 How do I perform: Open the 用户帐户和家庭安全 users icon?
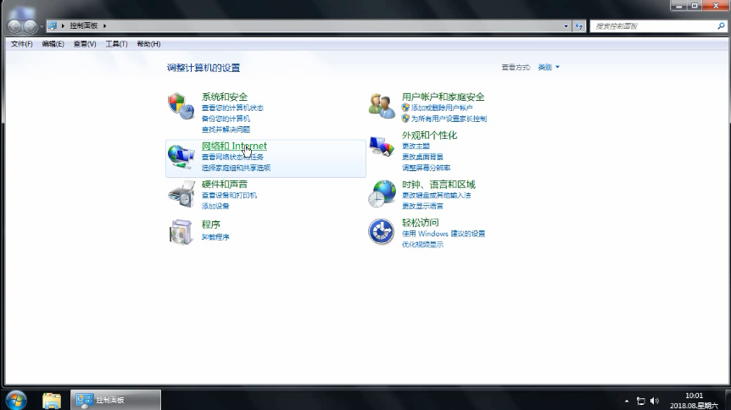(382, 107)
